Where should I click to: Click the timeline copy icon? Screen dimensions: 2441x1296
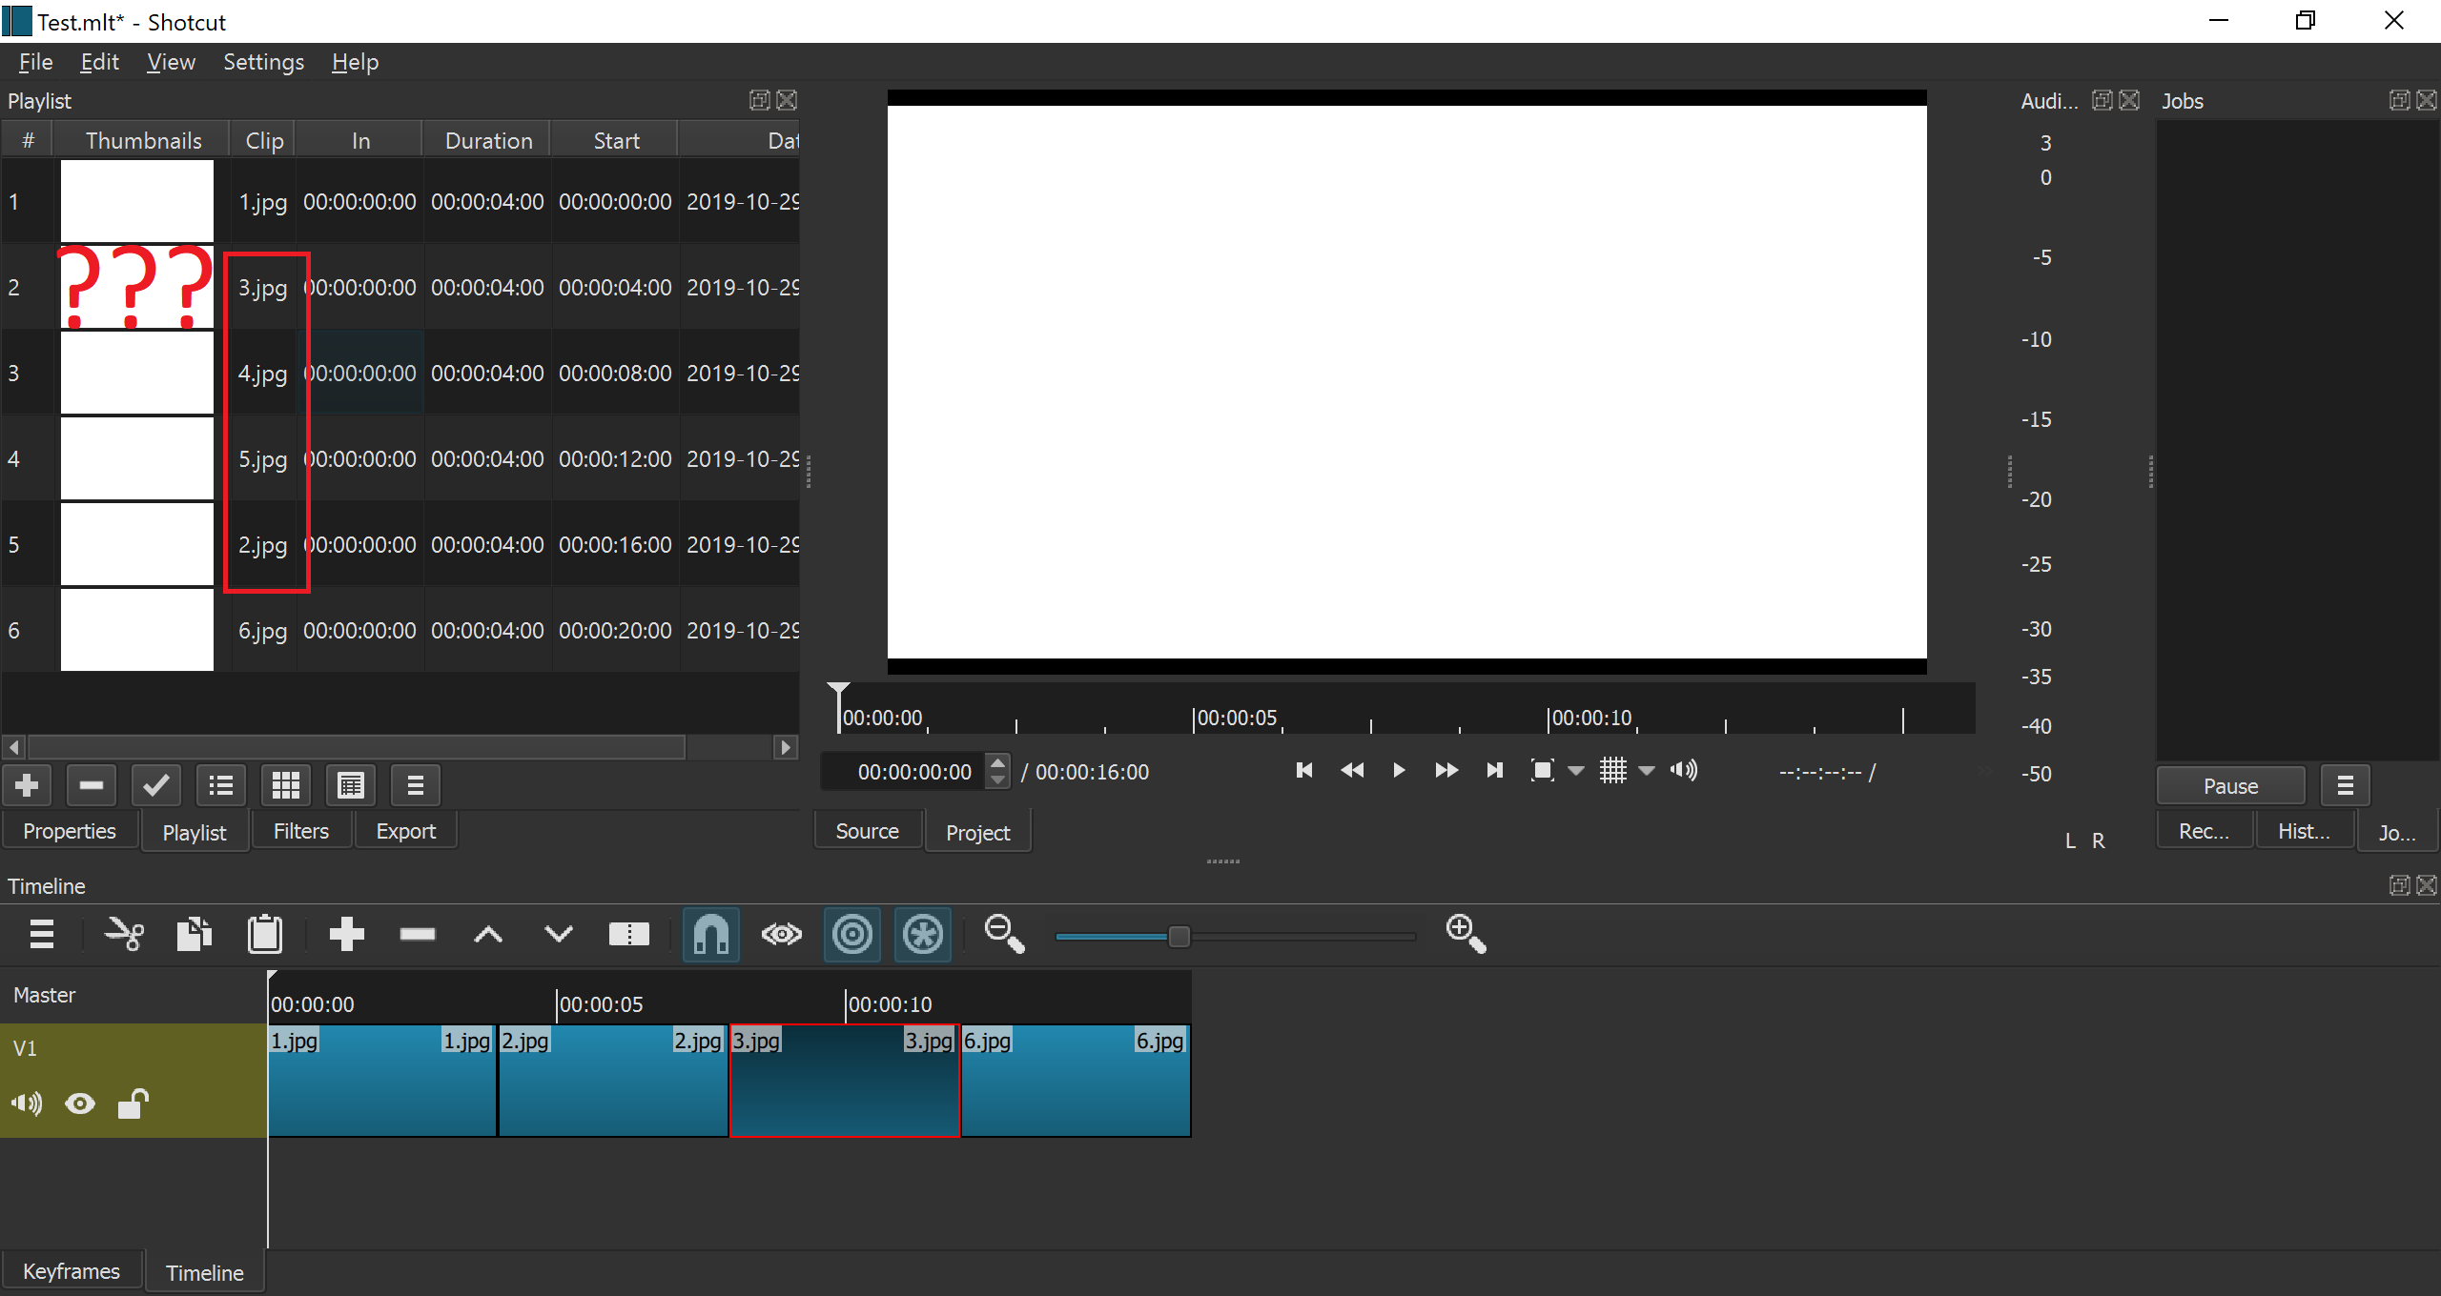click(195, 935)
